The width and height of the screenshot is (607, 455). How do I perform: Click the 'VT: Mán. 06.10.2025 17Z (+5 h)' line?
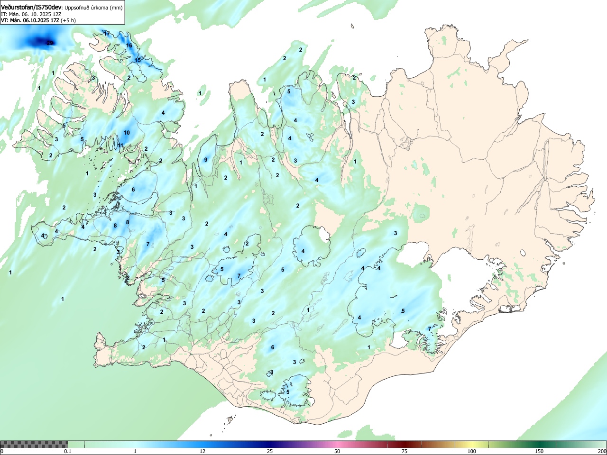(38, 20)
